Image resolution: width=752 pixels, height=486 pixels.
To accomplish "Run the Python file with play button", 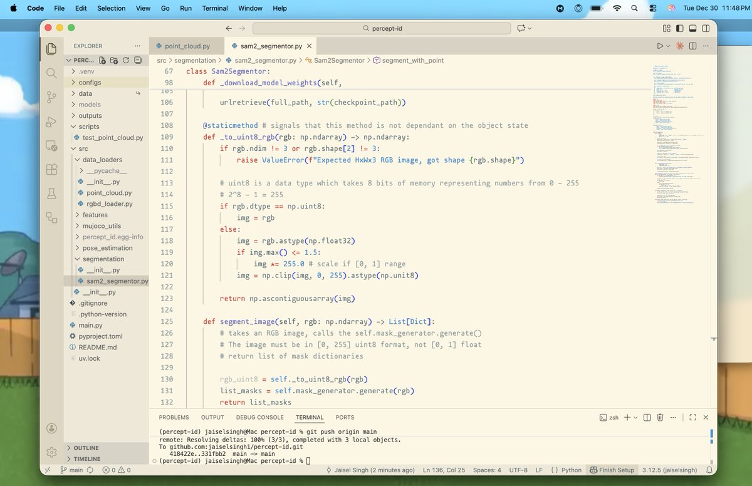I will [x=660, y=46].
